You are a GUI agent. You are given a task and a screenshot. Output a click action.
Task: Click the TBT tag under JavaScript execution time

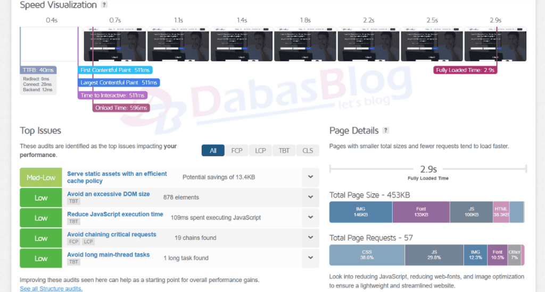[73, 221]
